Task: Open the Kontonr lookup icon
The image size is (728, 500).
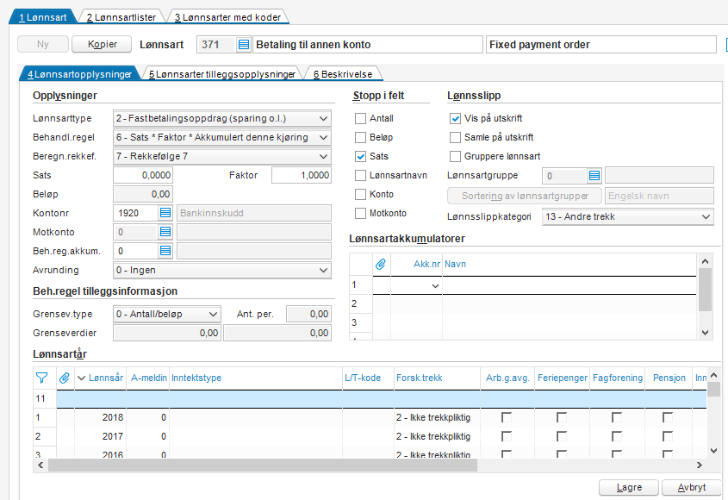Action: (x=166, y=213)
